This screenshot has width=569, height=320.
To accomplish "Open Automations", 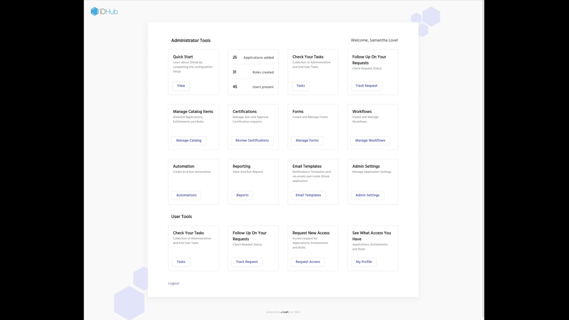I will 186,195.
